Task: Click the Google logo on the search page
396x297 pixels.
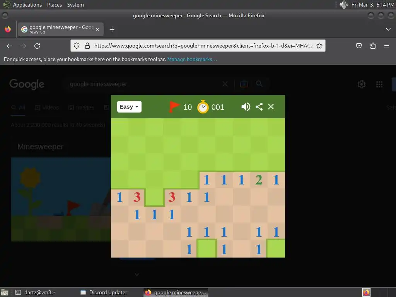Action: click(x=27, y=84)
